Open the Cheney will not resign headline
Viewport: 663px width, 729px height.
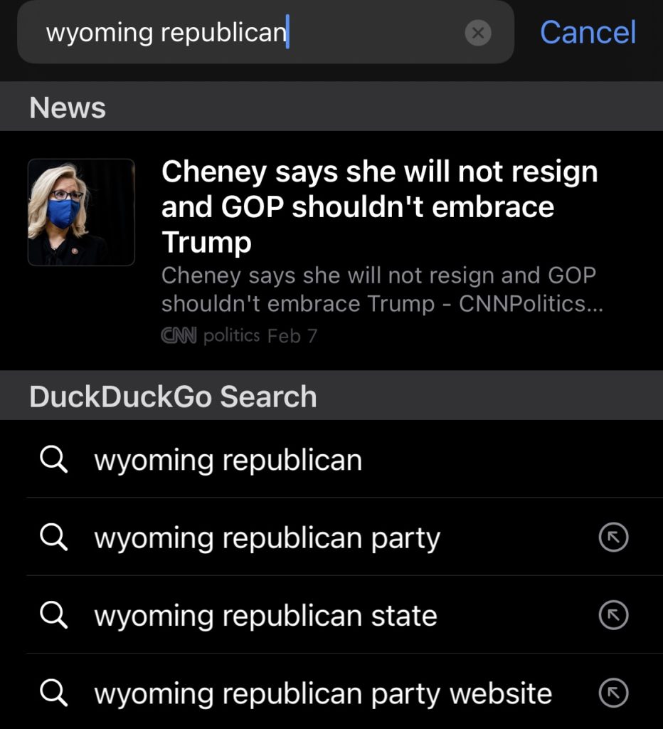tap(379, 206)
